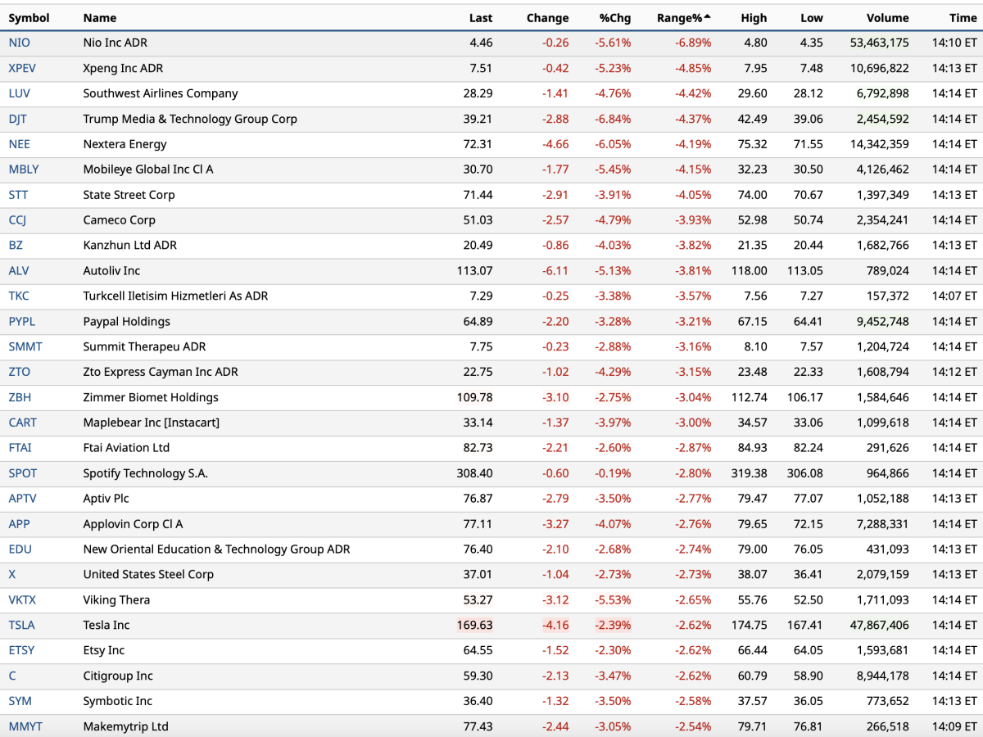Open the NIO symbol link
Image resolution: width=983 pixels, height=737 pixels.
coord(19,43)
